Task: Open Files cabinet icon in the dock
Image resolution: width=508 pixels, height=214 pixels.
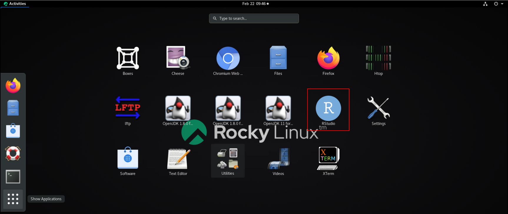Action: pyautogui.click(x=13, y=108)
